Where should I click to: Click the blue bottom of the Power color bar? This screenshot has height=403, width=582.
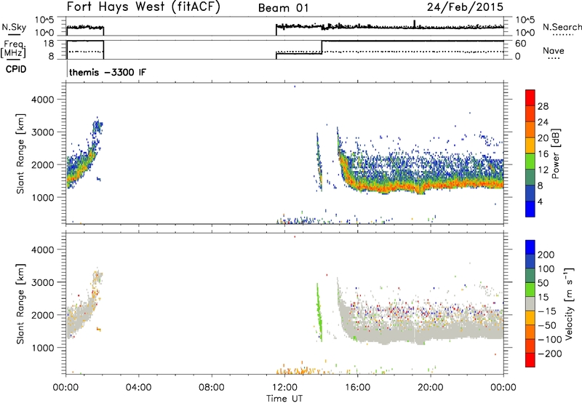tap(530, 209)
